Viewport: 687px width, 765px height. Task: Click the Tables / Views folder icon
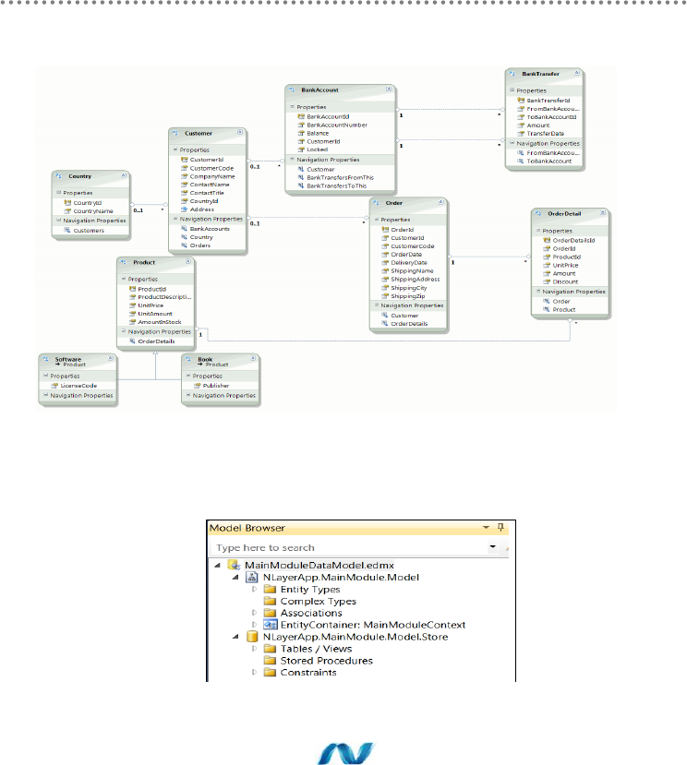[x=270, y=649]
